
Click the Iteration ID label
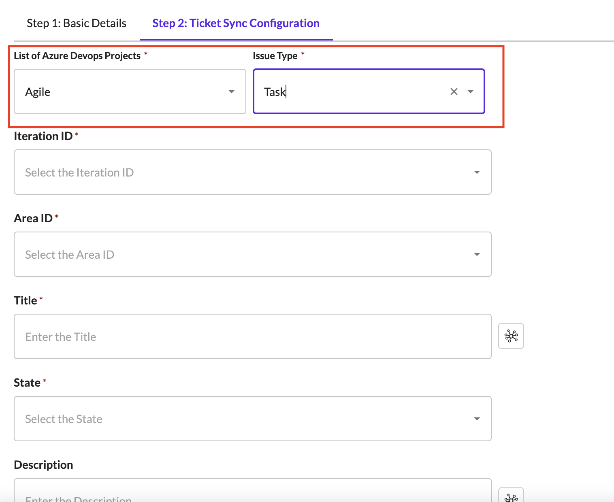pyautogui.click(x=43, y=136)
